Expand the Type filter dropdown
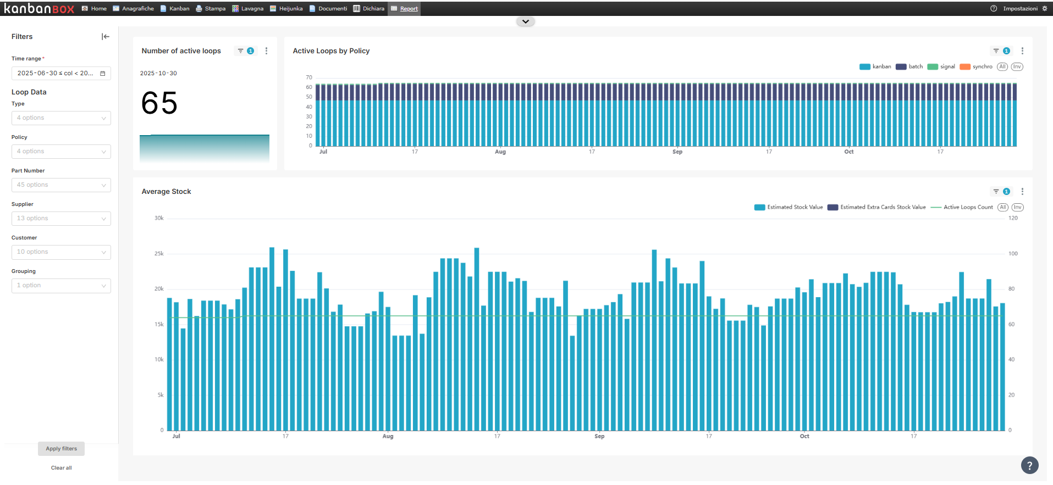The image size is (1053, 485). click(x=61, y=118)
